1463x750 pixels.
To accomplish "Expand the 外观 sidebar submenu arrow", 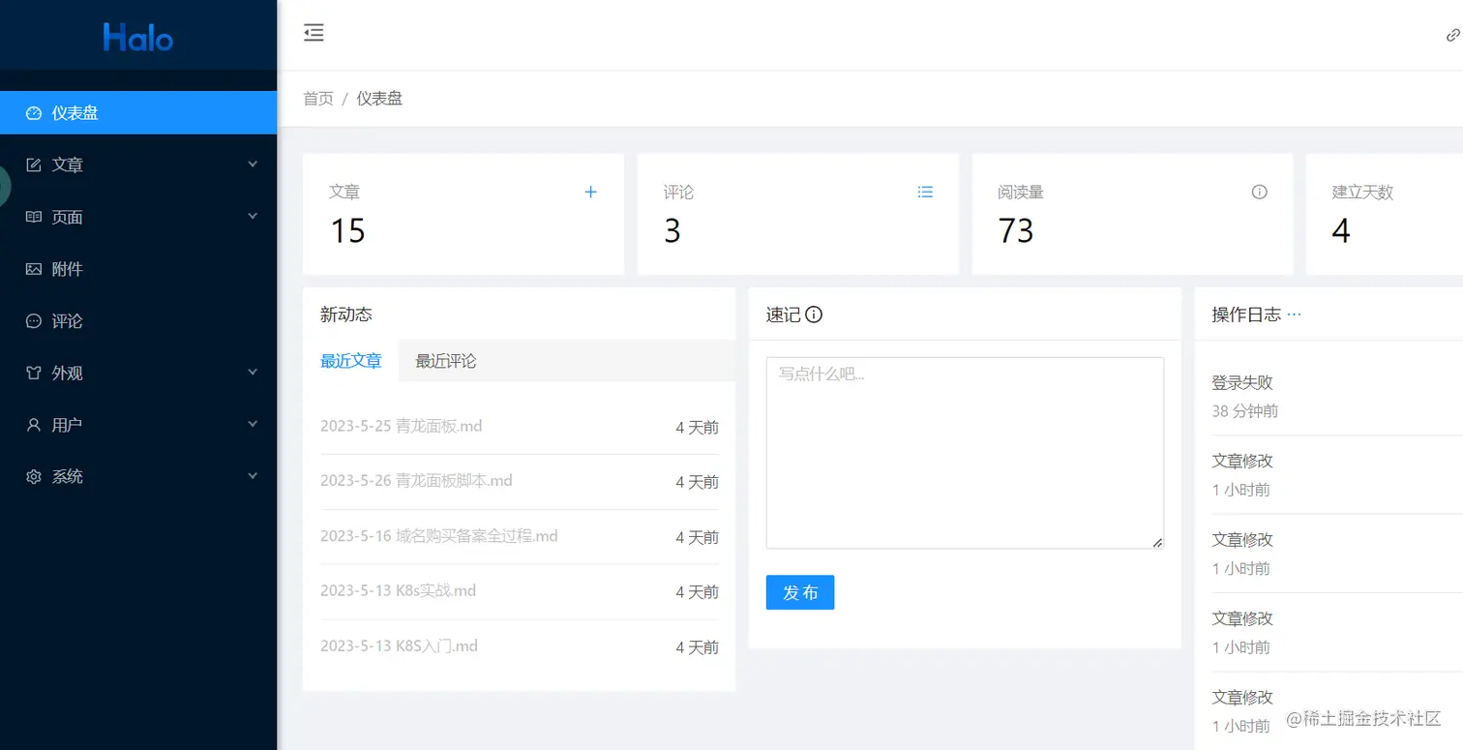I will [x=253, y=373].
